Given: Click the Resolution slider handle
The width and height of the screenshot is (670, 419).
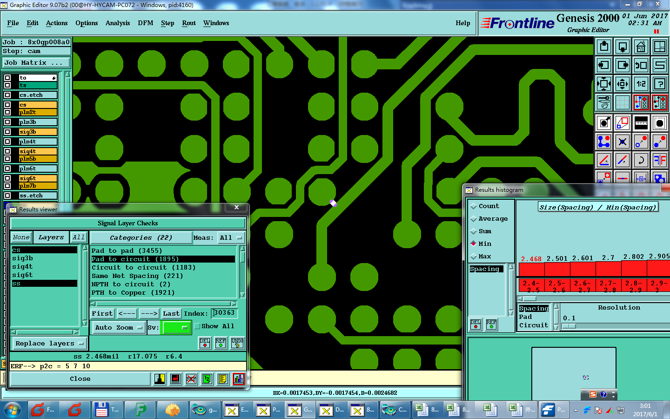Looking at the screenshot, I should point(569,326).
